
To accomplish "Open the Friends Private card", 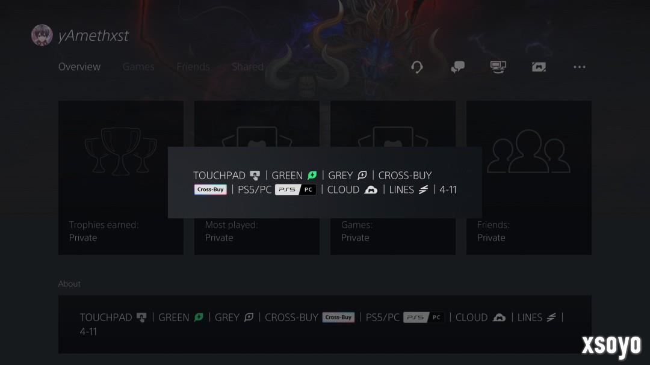I will [529, 177].
